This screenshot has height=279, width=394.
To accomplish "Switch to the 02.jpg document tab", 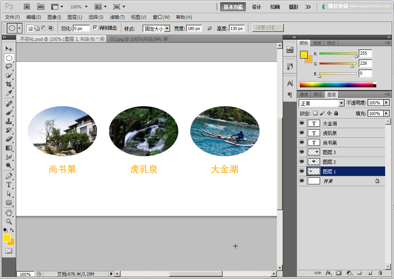I will pos(138,39).
